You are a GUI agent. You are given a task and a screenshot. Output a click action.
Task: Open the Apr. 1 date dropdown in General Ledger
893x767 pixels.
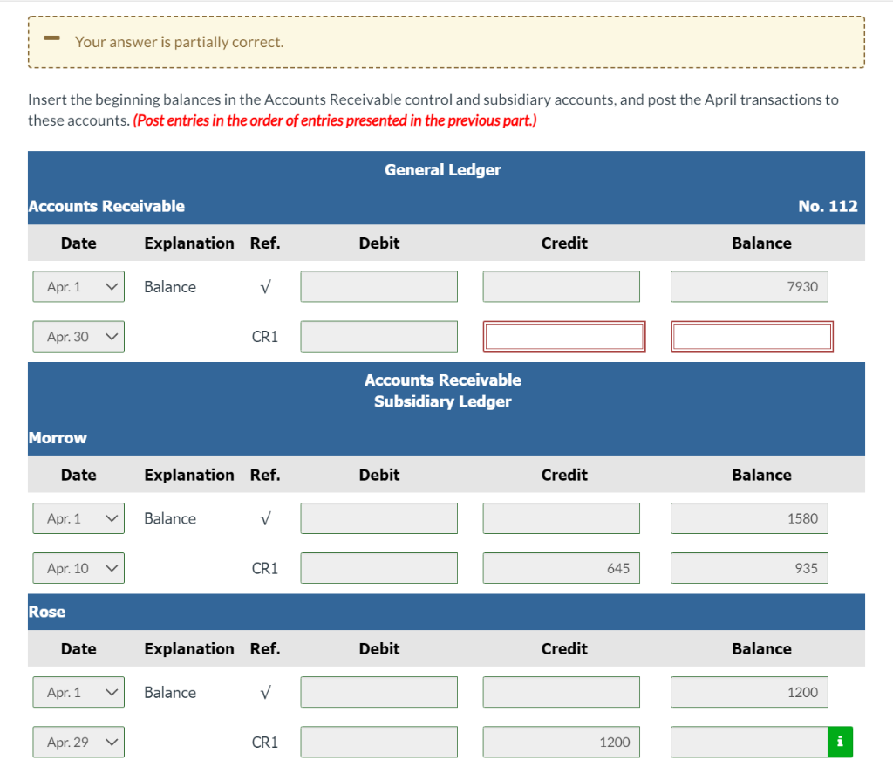[x=78, y=286]
